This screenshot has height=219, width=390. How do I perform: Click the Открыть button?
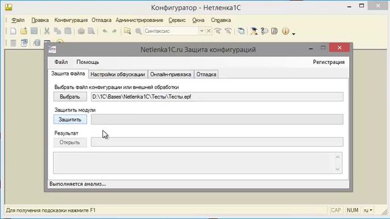tap(70, 142)
